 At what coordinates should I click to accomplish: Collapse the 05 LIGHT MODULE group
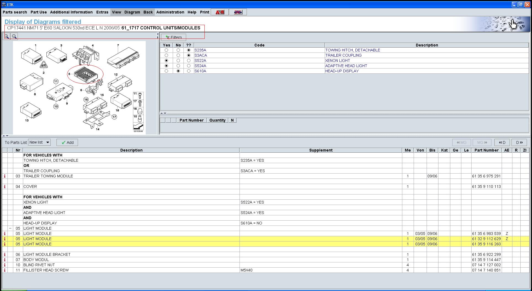click(10, 228)
